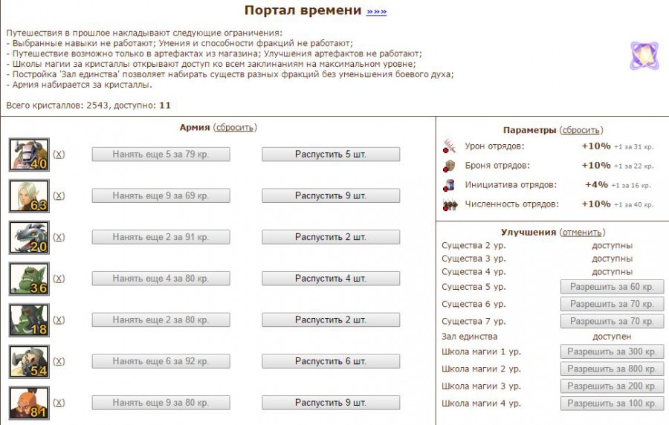Image resolution: width=669 pixels, height=425 pixels.
Task: Click the dark goblin portrait showing 18
Action: pos(29,319)
